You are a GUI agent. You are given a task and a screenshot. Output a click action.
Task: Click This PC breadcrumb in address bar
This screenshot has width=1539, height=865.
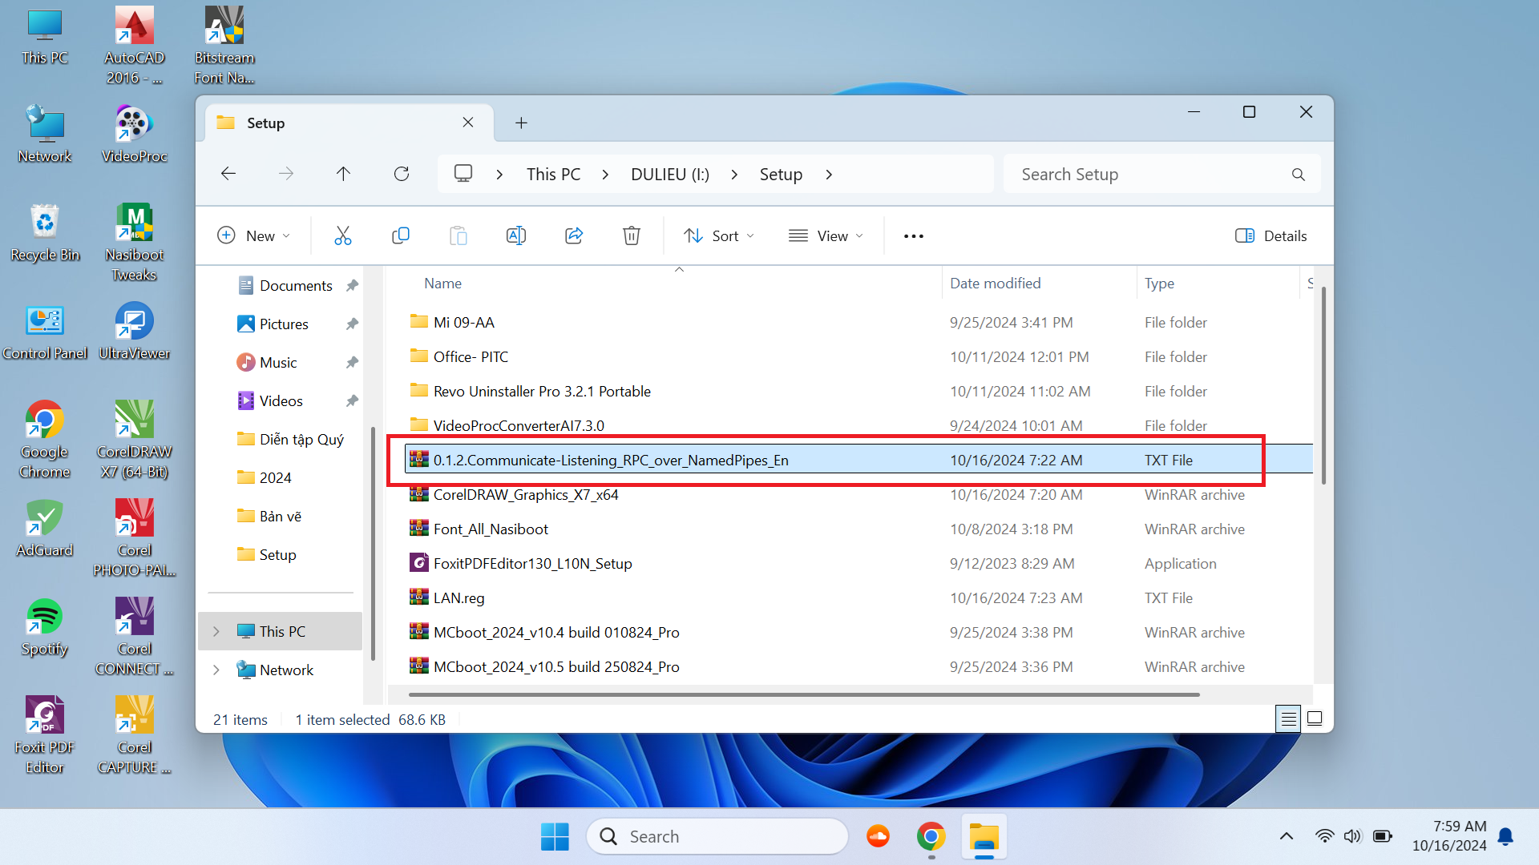(553, 175)
